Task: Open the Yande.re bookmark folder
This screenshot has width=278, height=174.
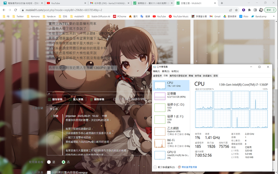Action: (x=49, y=16)
